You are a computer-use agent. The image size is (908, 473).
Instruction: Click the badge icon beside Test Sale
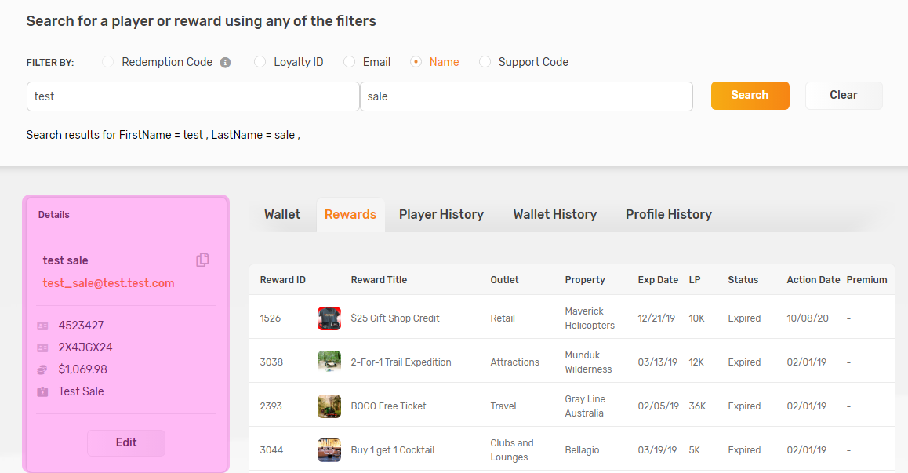click(42, 391)
